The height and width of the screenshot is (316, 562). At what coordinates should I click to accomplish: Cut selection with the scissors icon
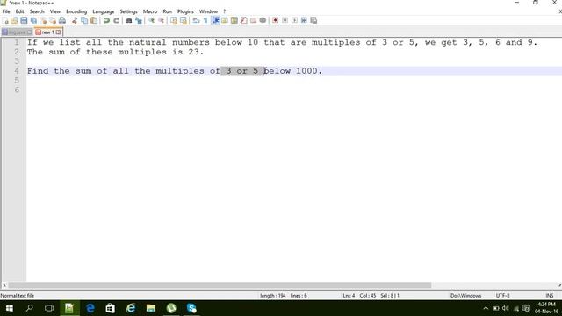pyautogui.click(x=75, y=20)
